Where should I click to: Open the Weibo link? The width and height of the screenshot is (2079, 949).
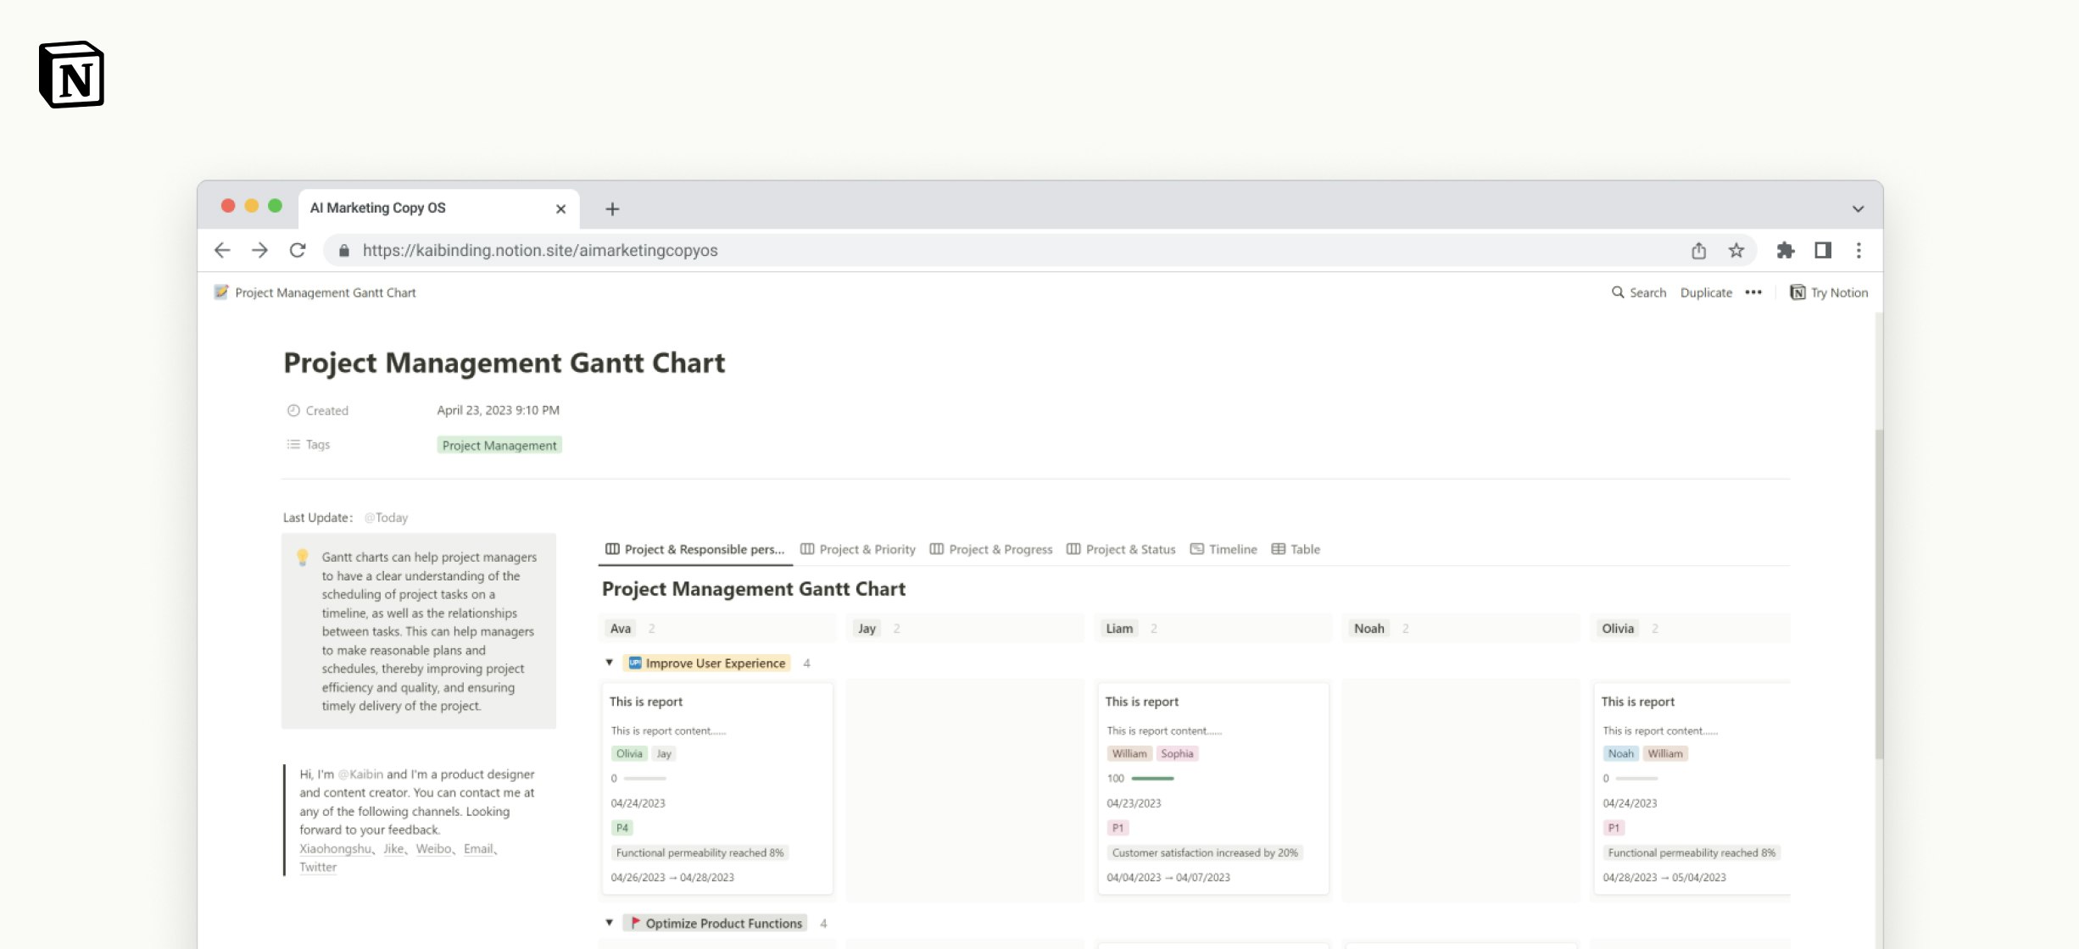point(433,848)
